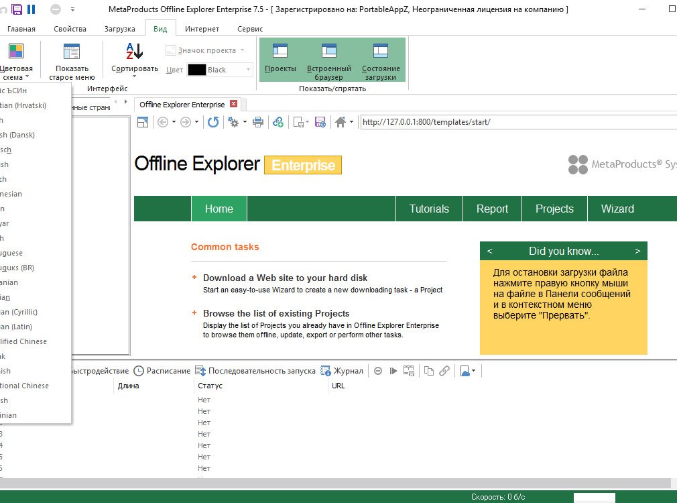Click the browser URL address field
This screenshot has height=503, width=677.
[x=519, y=122]
